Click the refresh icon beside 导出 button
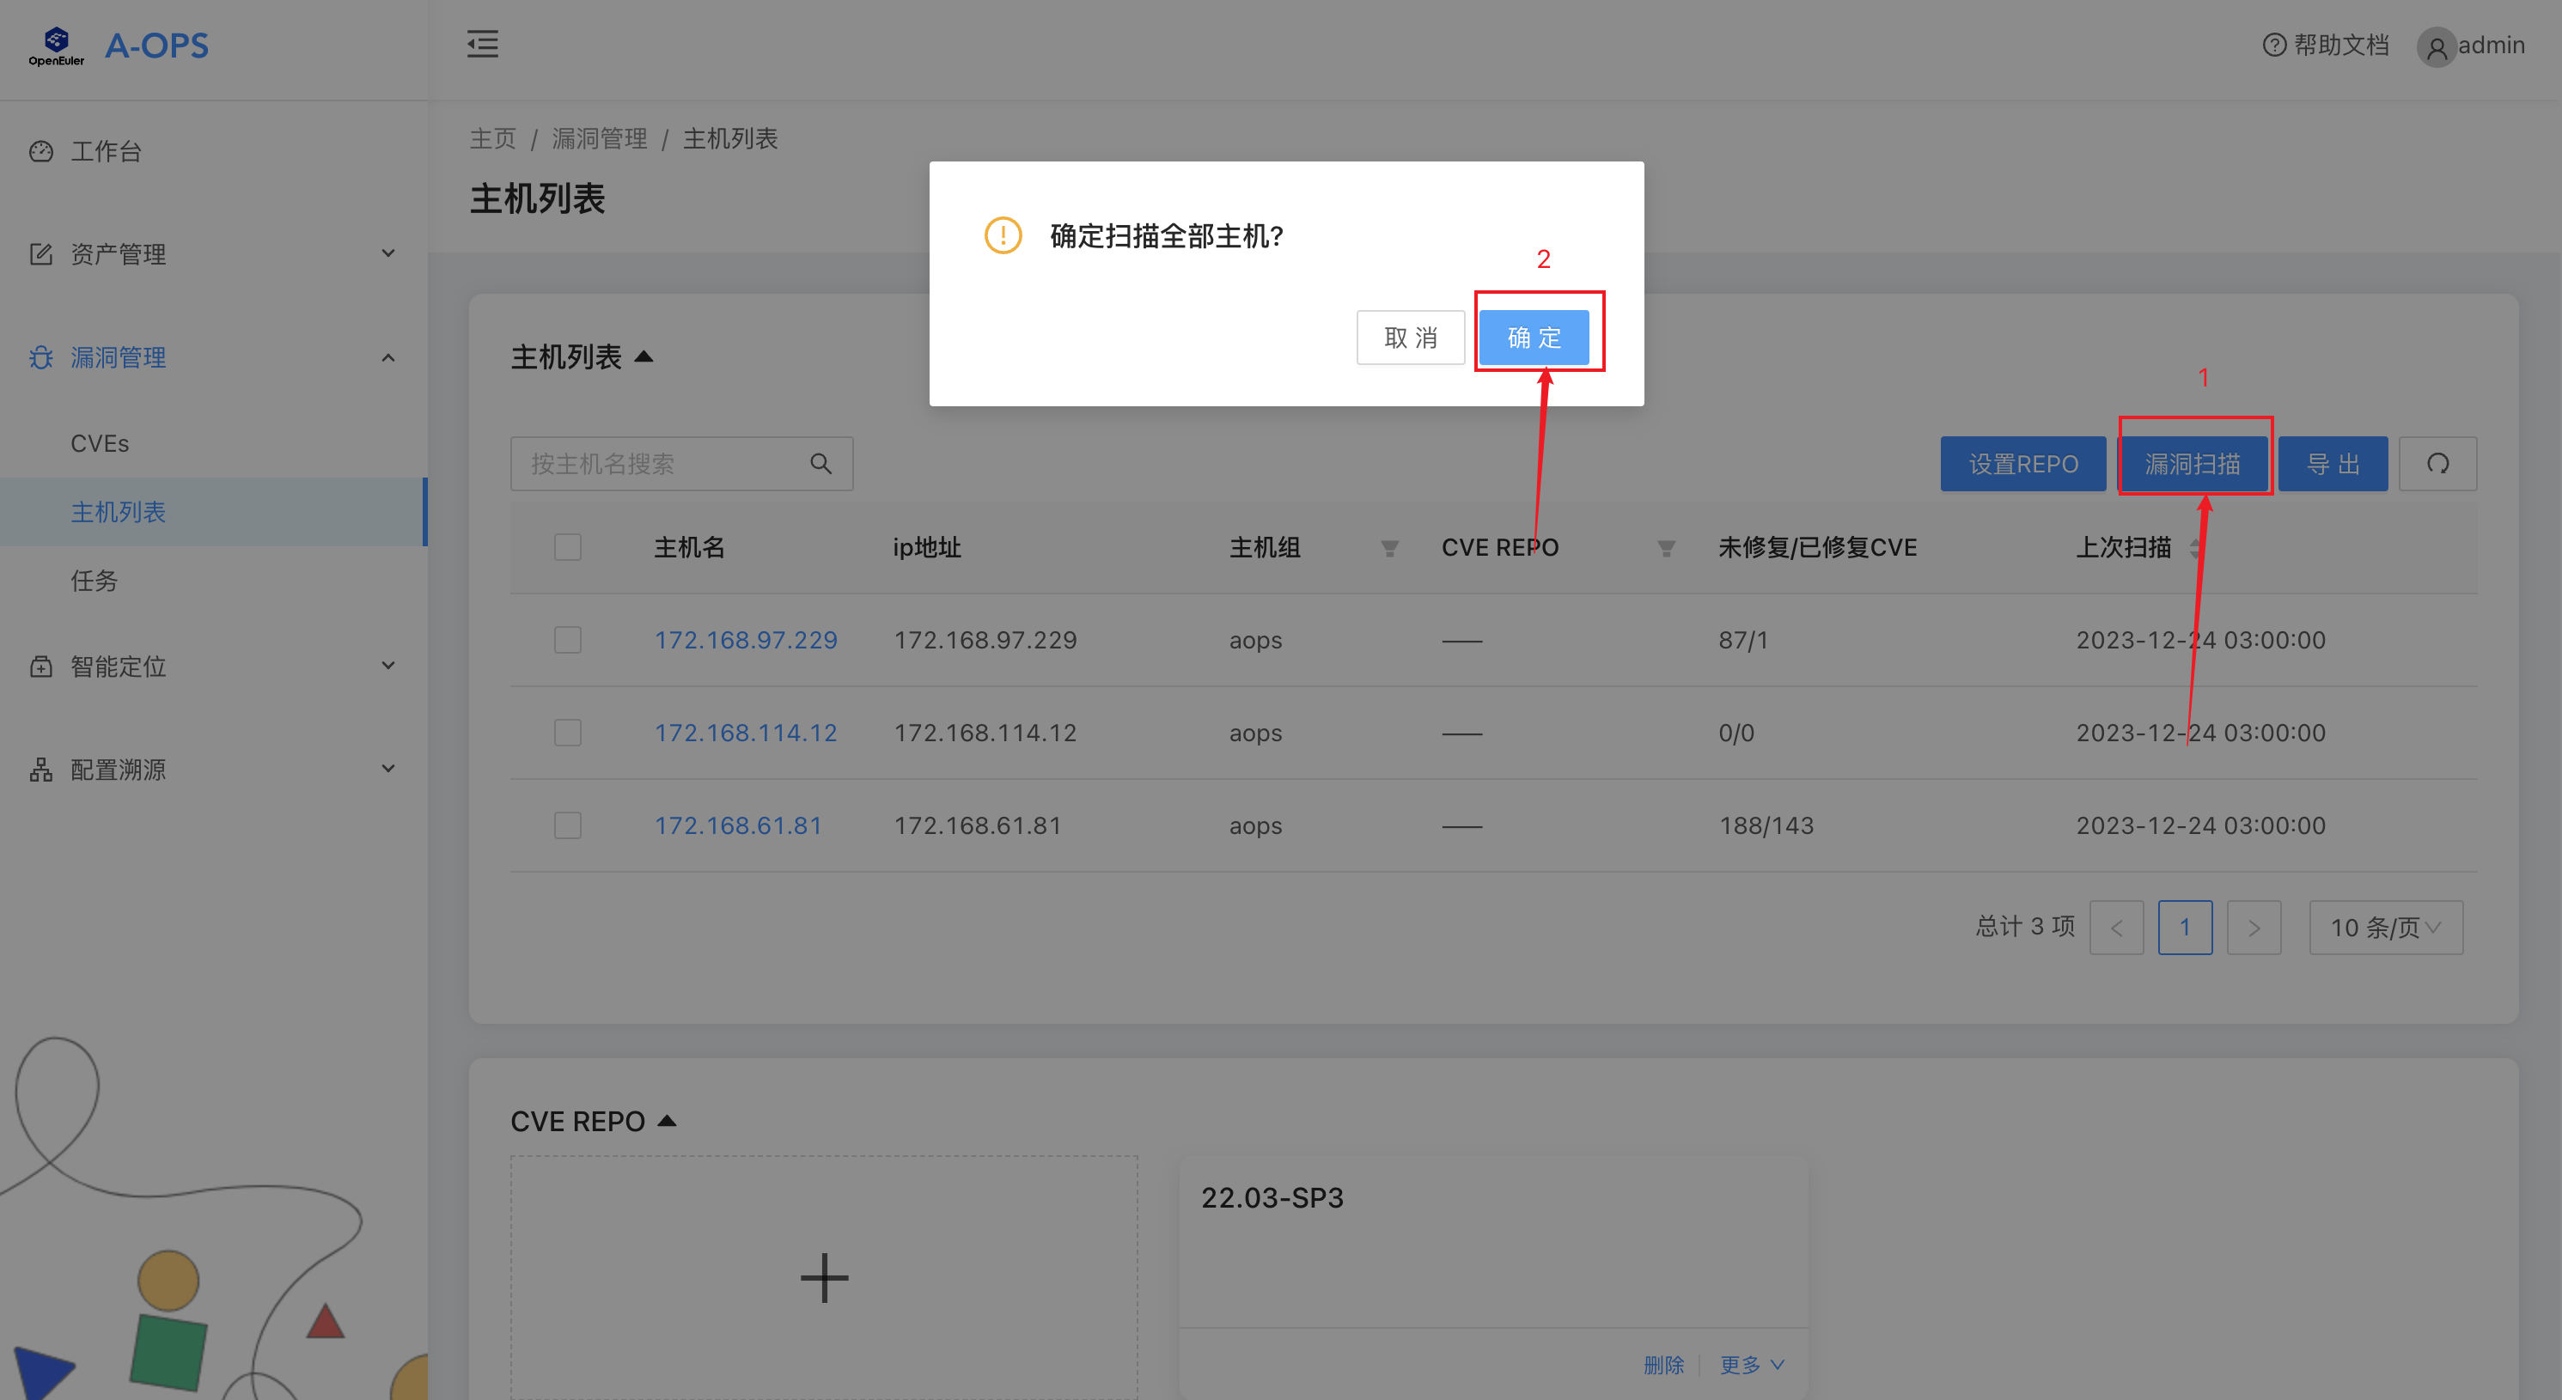Viewport: 2562px width, 1400px height. point(2437,462)
